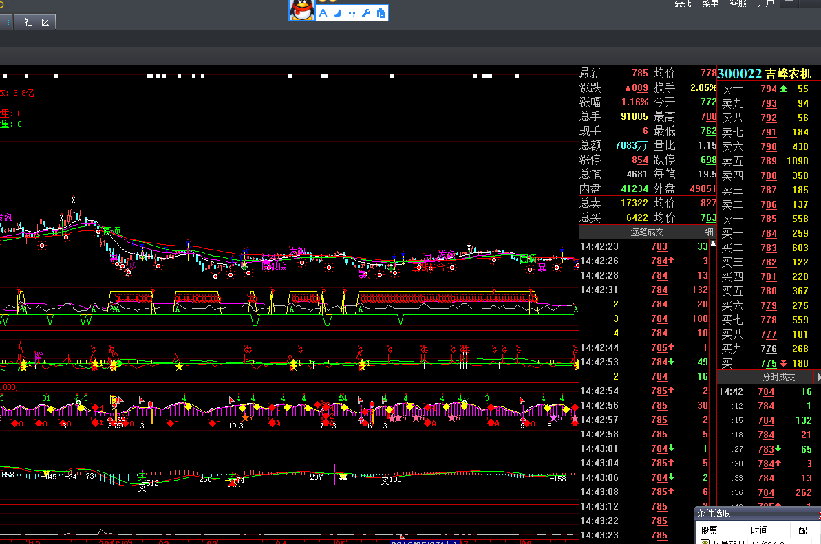Expand the arrow beside 分时成交
This screenshot has width=821, height=544.
[818, 377]
